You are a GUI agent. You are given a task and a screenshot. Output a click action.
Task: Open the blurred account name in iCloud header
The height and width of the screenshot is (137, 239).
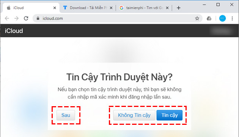221,31
